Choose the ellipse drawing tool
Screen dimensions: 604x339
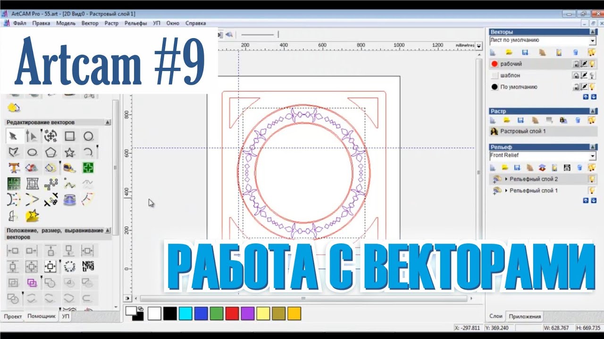[32, 152]
